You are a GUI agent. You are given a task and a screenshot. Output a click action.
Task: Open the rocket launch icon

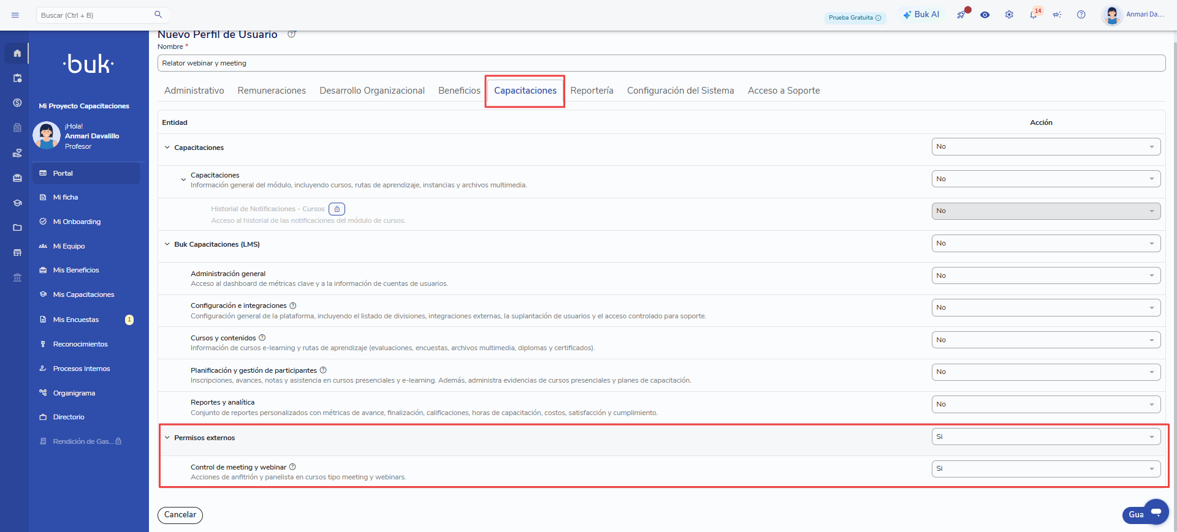pos(961,15)
